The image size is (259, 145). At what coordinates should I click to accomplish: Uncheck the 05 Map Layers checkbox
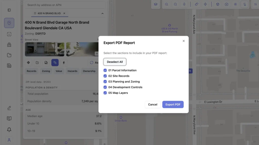105,93
